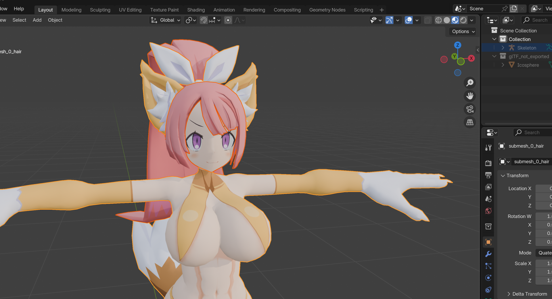Image resolution: width=552 pixels, height=299 pixels.
Task: Switch to the Rendering workspace tab
Action: pyautogui.click(x=254, y=10)
